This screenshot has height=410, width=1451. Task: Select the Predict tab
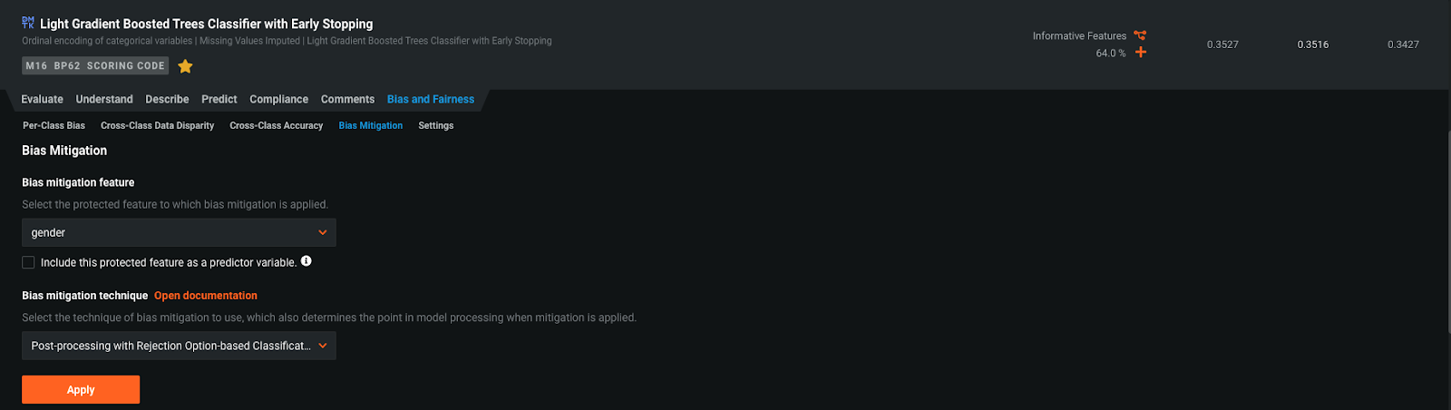point(219,99)
